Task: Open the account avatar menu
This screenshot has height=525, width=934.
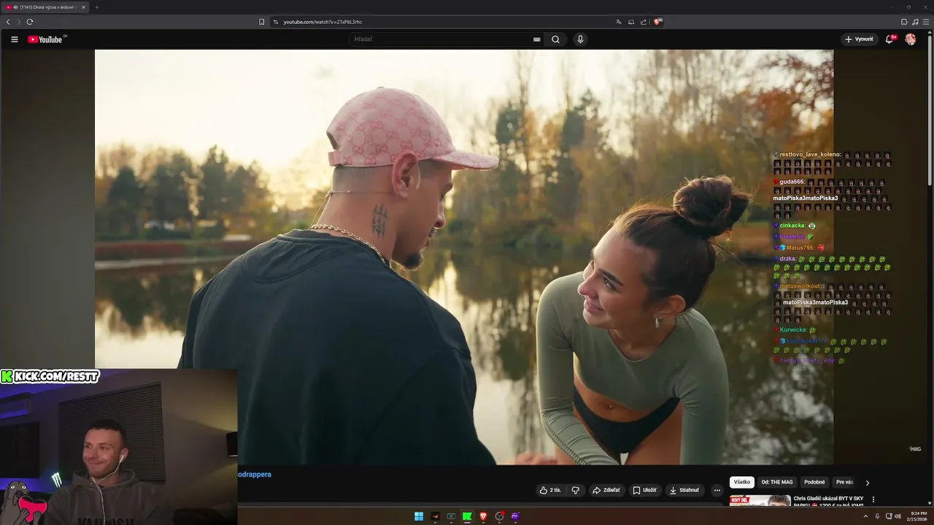Action: coord(910,39)
